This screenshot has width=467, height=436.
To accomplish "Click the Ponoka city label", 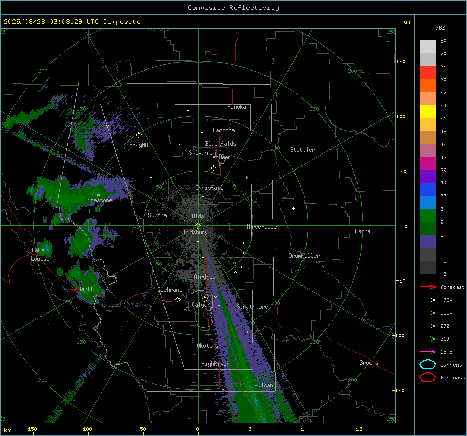I will pos(237,107).
